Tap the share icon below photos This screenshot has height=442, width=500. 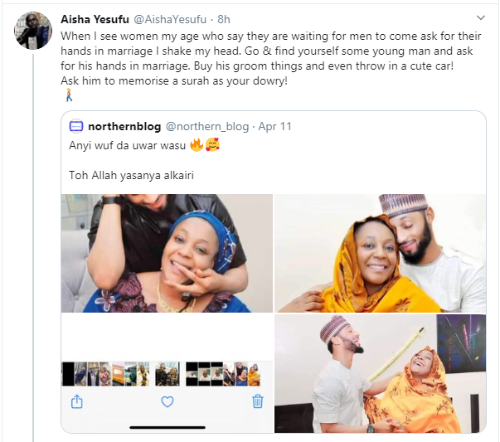point(76,401)
